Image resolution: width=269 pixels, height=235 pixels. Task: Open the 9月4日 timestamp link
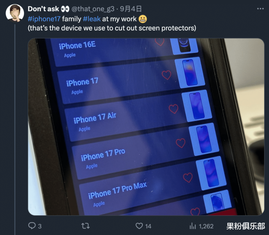[x=131, y=9]
